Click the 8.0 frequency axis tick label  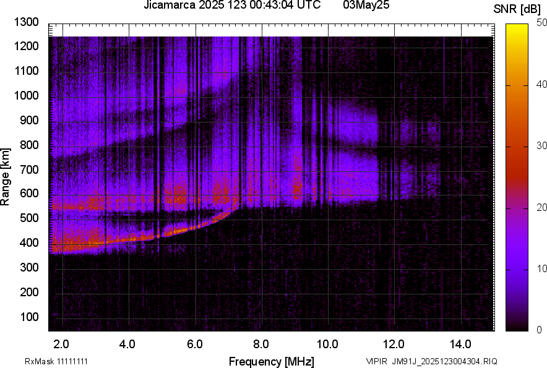pyautogui.click(x=261, y=344)
